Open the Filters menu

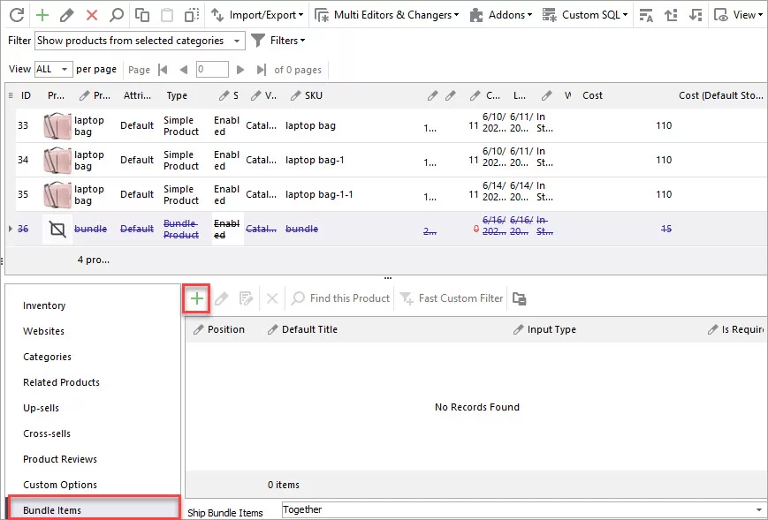(x=278, y=41)
